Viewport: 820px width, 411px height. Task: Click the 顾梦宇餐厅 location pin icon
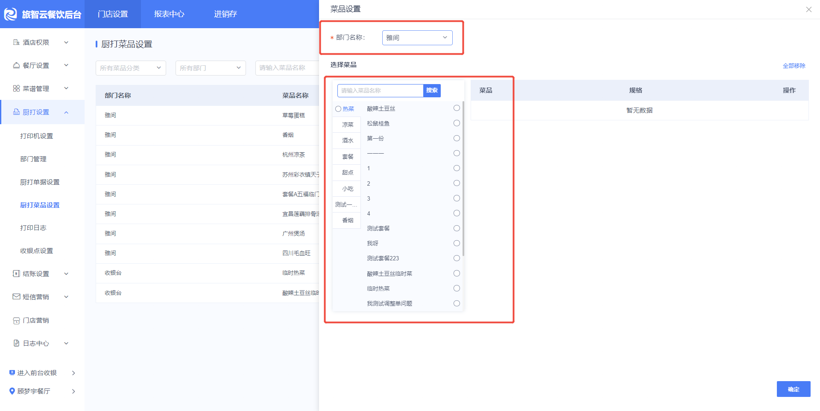[12, 391]
